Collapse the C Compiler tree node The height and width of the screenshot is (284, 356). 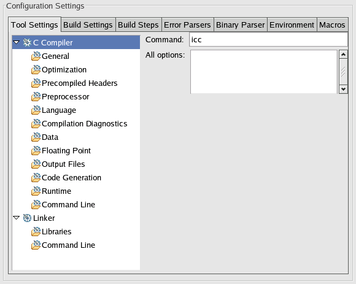pos(17,42)
